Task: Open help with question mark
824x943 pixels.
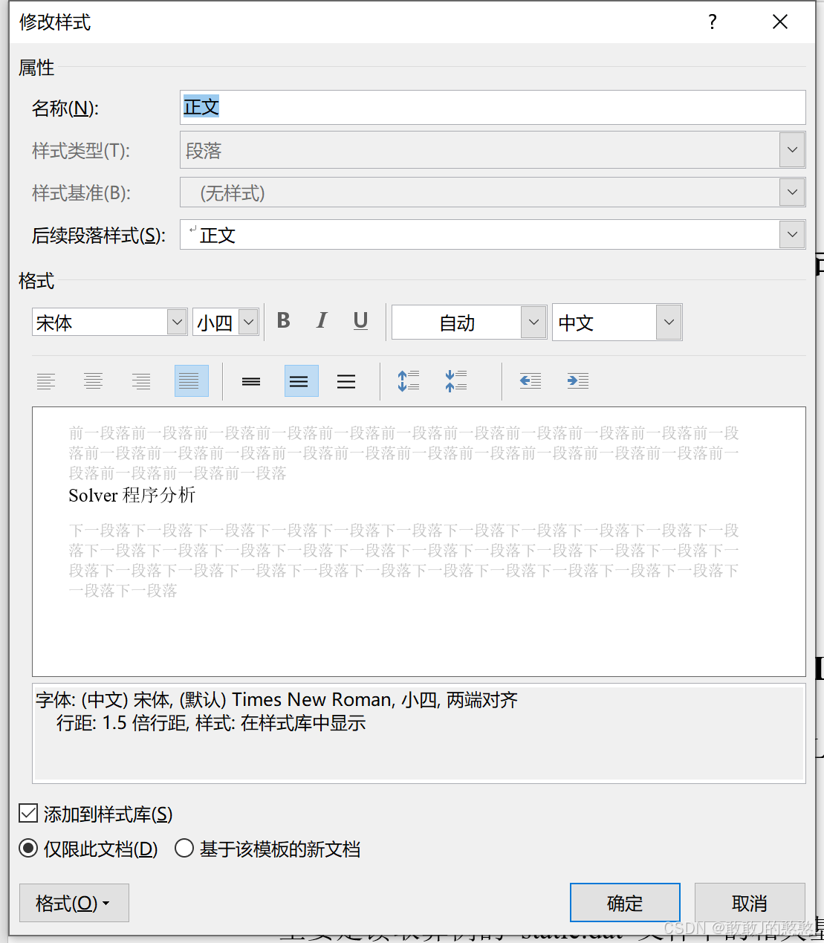Action: click(713, 22)
